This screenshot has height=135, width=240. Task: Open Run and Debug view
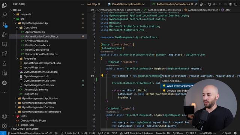pos(4,34)
